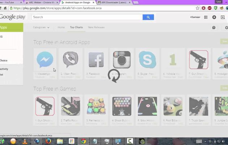Open the Pool Billiards game icon
This screenshot has width=228, height=145.
tap(173, 106)
